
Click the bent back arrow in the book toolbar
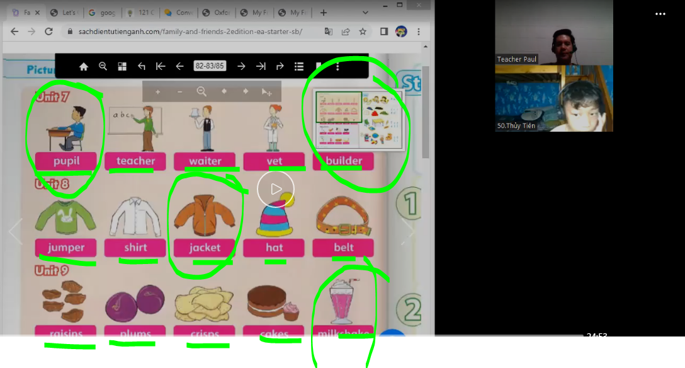pyautogui.click(x=142, y=66)
